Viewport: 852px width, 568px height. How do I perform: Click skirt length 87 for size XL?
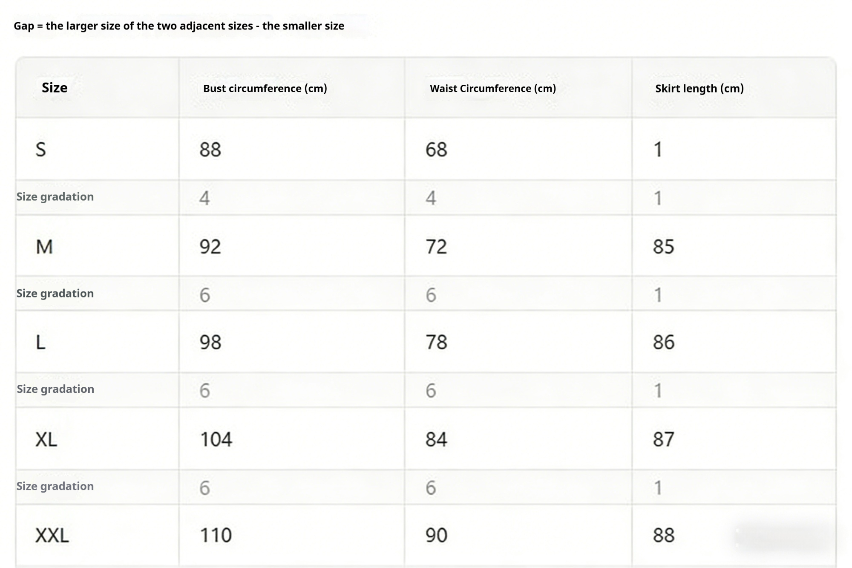(x=663, y=439)
